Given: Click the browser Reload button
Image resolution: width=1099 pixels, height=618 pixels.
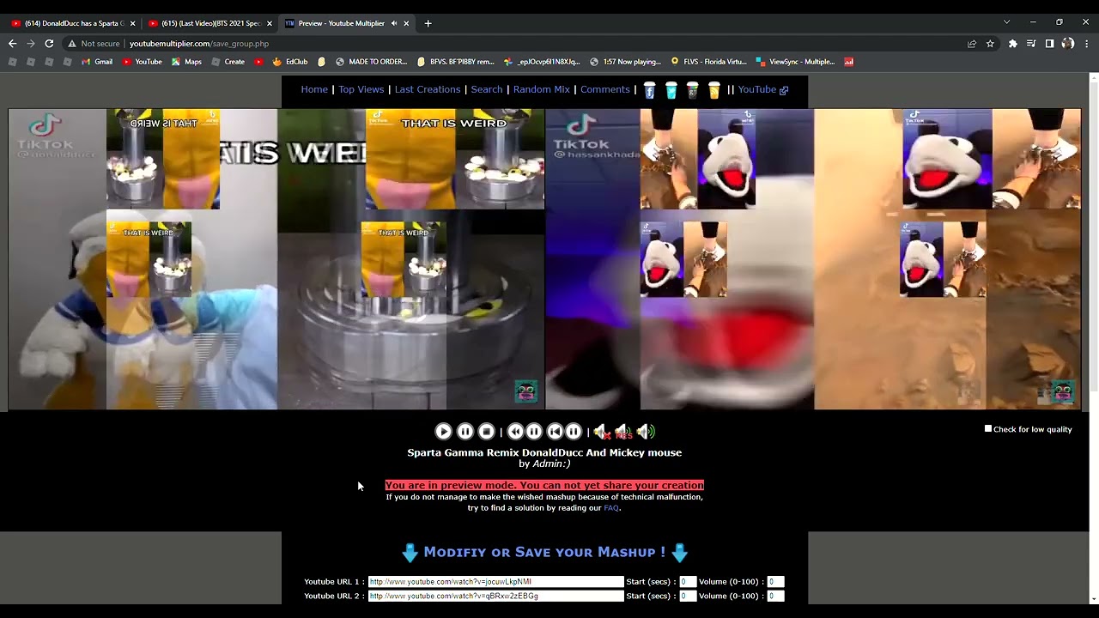Looking at the screenshot, I should [x=49, y=44].
